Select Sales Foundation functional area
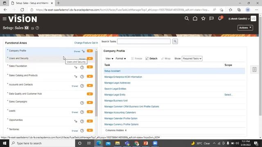The image size is (262, 147). point(18,66)
